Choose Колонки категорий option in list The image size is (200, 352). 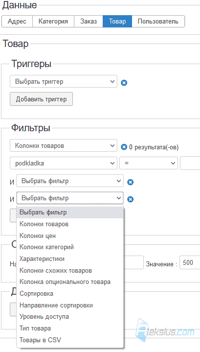pos(70,247)
